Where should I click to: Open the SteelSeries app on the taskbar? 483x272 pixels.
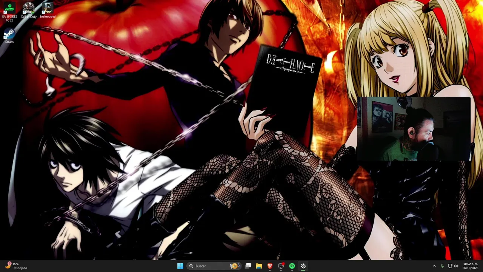tap(303, 266)
